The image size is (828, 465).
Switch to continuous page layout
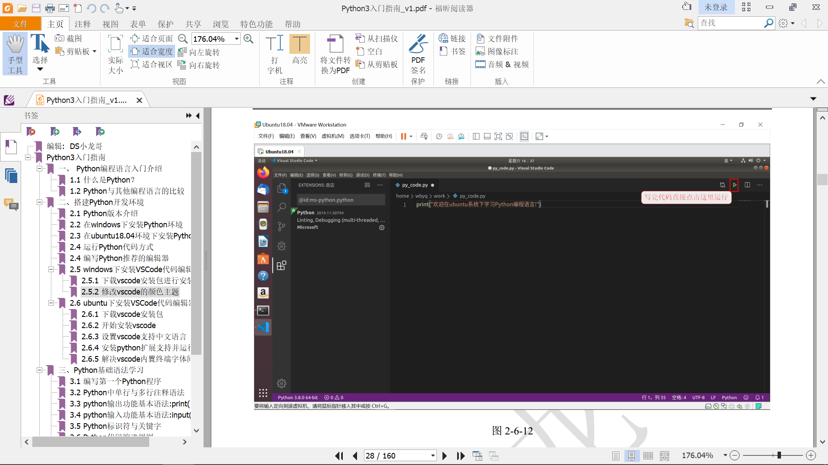[631, 456]
